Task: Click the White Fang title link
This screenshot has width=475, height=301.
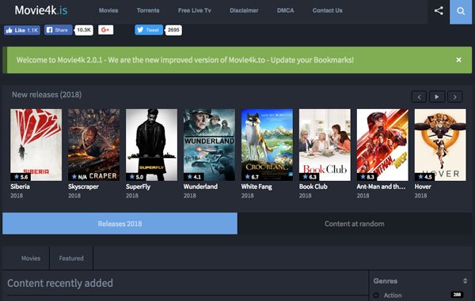Action: click(x=256, y=186)
